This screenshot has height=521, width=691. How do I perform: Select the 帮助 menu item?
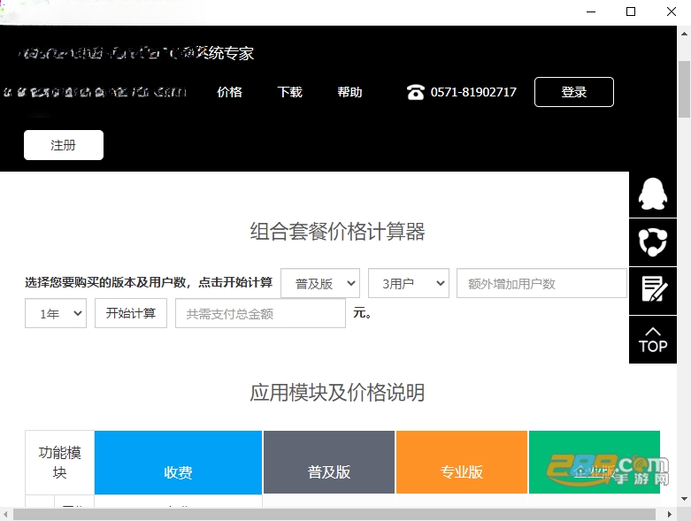[x=349, y=92]
